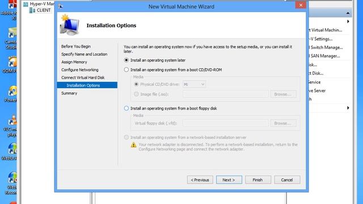Click Remove Server in the Actions pane
This screenshot has width=363, height=204.
317,91
